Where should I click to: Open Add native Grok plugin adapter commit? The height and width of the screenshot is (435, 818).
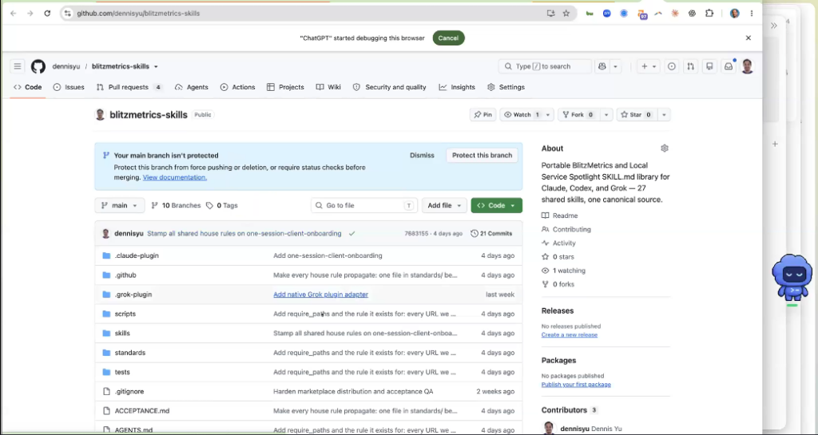[321, 295]
